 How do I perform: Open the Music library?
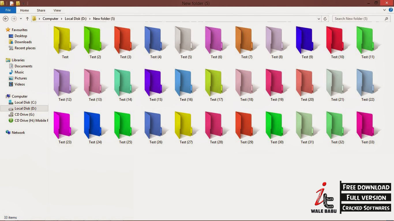(x=19, y=72)
